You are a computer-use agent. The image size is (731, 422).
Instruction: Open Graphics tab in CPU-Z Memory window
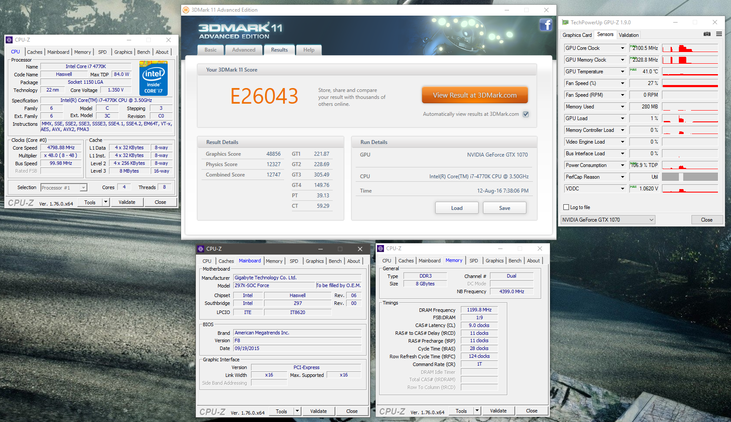coord(494,261)
